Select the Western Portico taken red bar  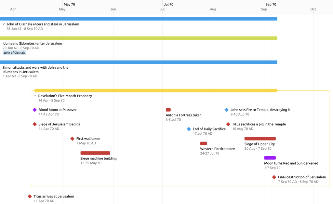point(204,143)
